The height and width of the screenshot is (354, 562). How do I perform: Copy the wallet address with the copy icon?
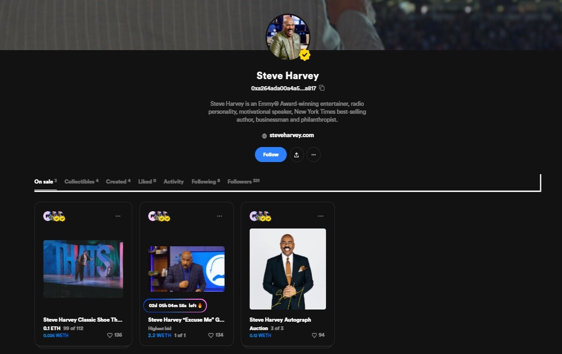pos(322,88)
